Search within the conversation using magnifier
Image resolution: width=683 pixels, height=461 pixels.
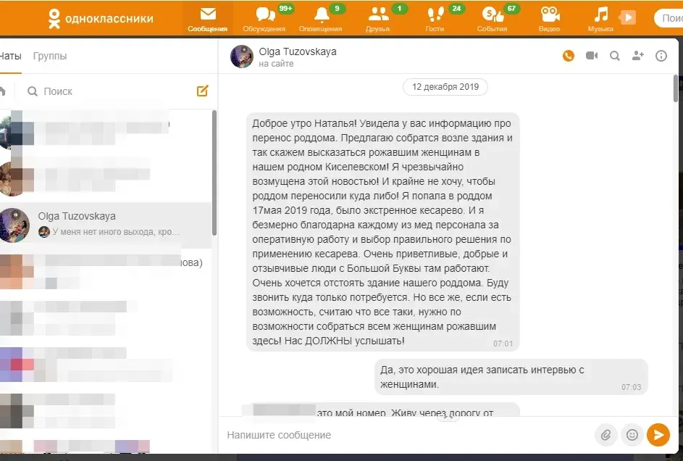[x=615, y=56]
